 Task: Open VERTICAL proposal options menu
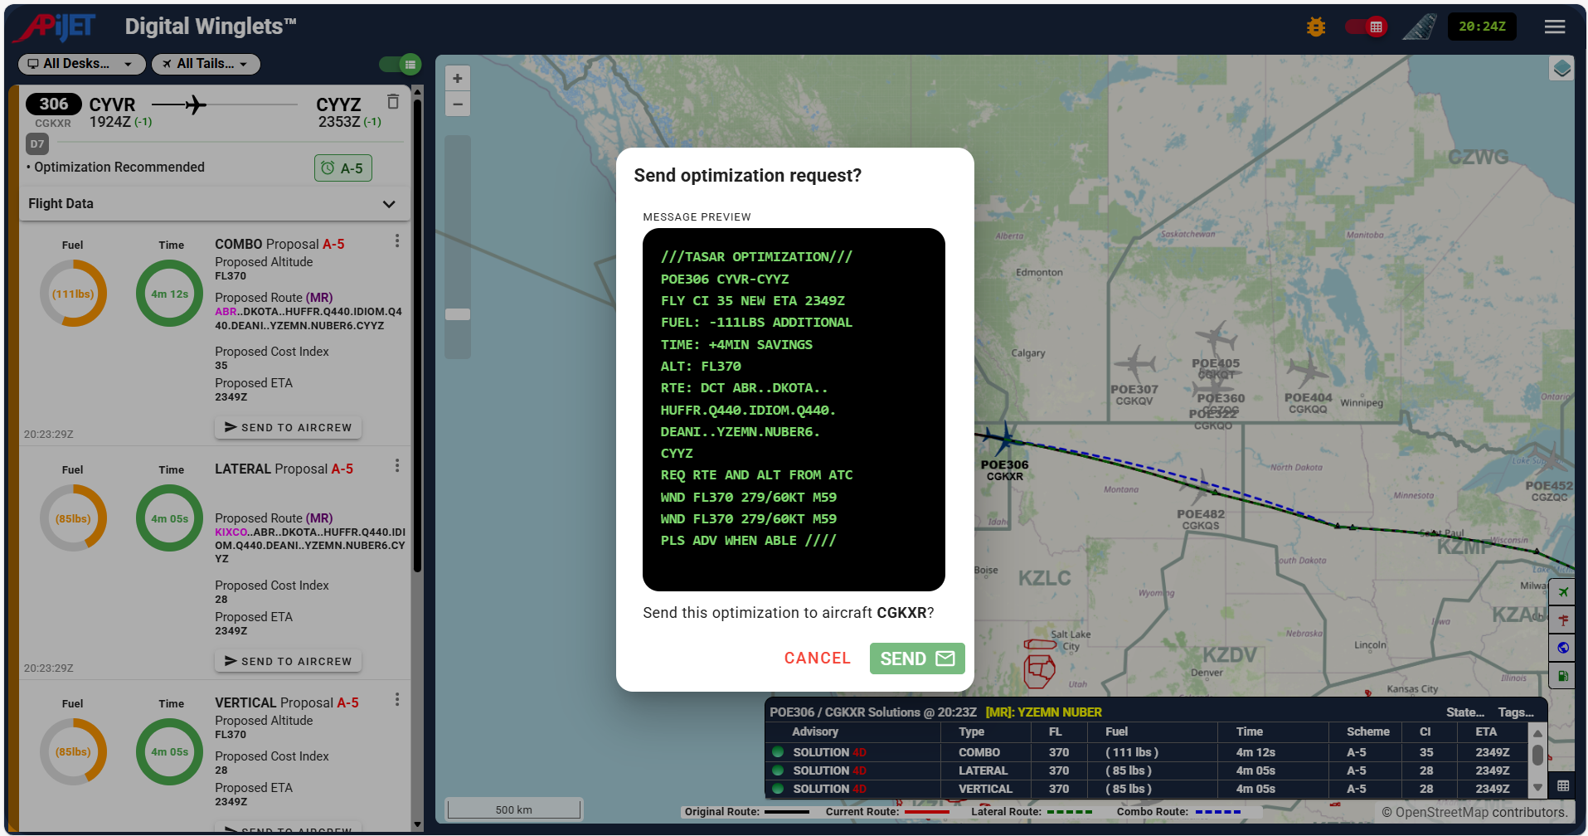pos(397,700)
